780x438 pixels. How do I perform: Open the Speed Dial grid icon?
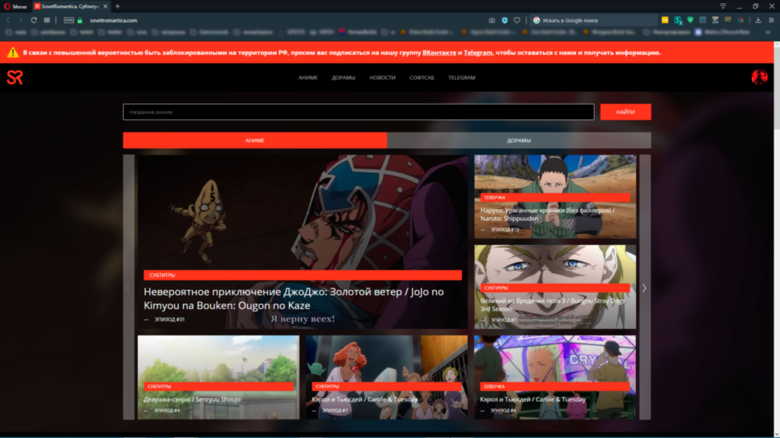coord(47,20)
